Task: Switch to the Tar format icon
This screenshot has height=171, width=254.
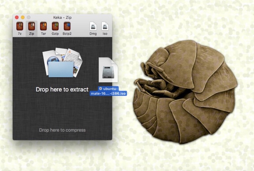Action: coord(43,26)
